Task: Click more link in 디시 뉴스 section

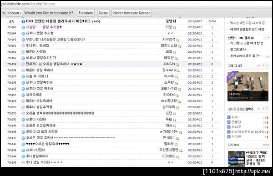Action: (x=266, y=145)
